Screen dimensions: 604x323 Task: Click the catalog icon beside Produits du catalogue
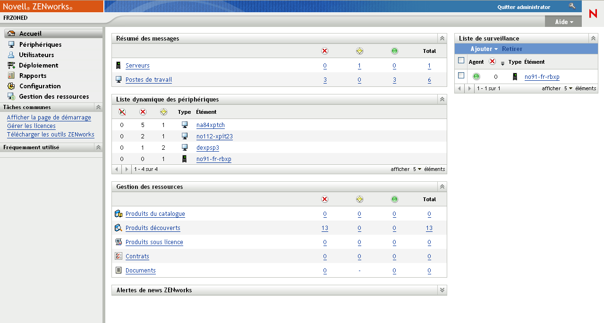click(x=119, y=214)
